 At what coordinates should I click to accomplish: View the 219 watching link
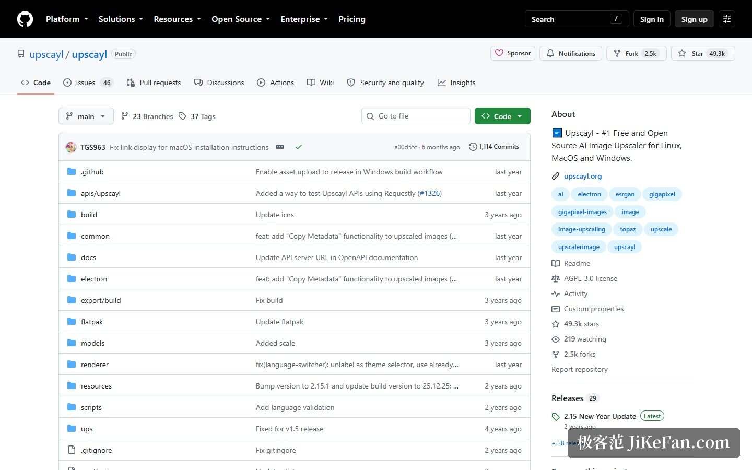tap(579, 339)
